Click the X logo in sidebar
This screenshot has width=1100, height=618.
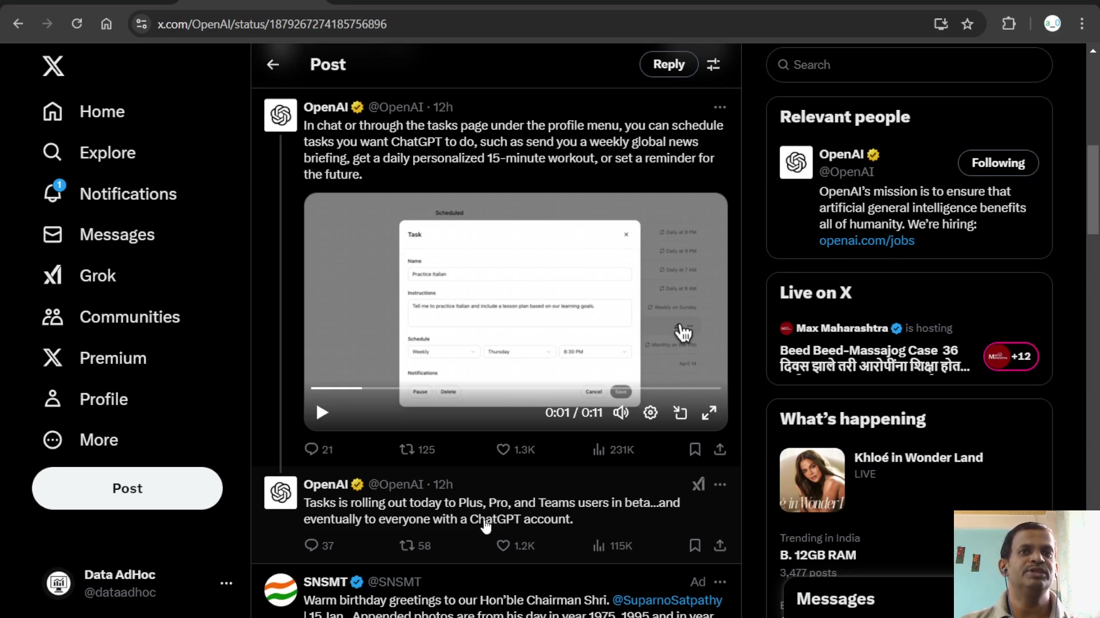(53, 66)
